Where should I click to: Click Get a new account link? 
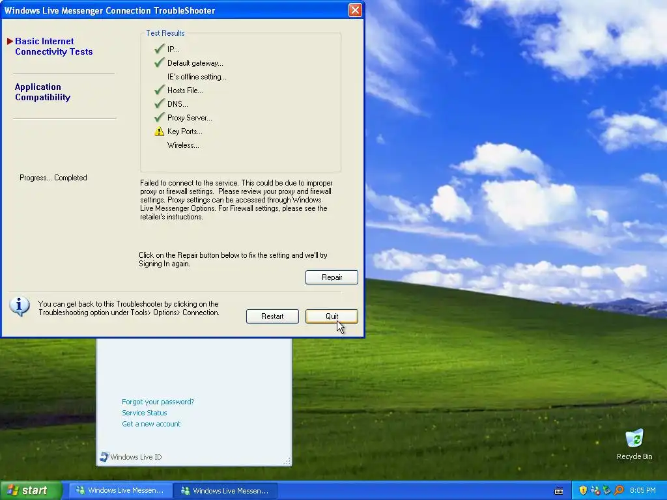151,424
